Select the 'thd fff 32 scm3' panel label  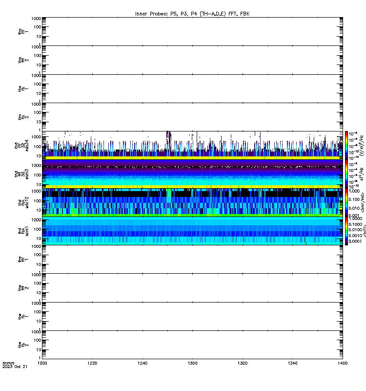[21, 174]
